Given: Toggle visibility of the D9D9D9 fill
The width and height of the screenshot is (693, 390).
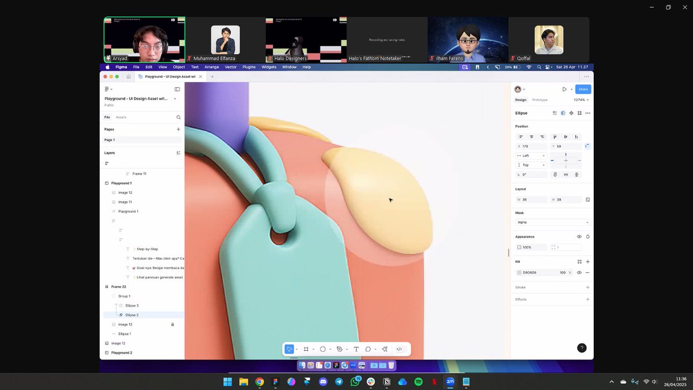Looking at the screenshot, I should pos(579,272).
